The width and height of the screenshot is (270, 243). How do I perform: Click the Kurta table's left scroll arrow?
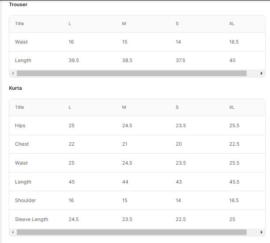[x=13, y=232]
